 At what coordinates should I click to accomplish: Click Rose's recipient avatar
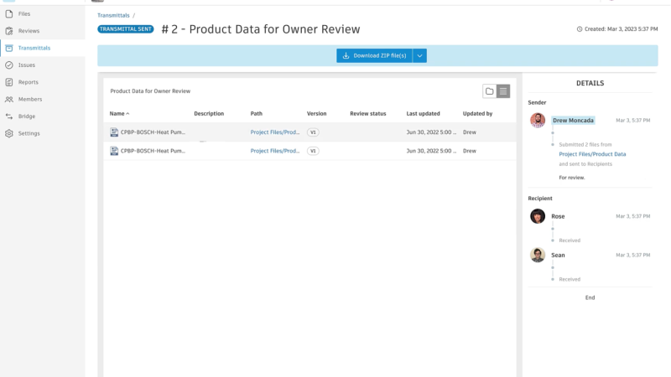[x=538, y=216]
